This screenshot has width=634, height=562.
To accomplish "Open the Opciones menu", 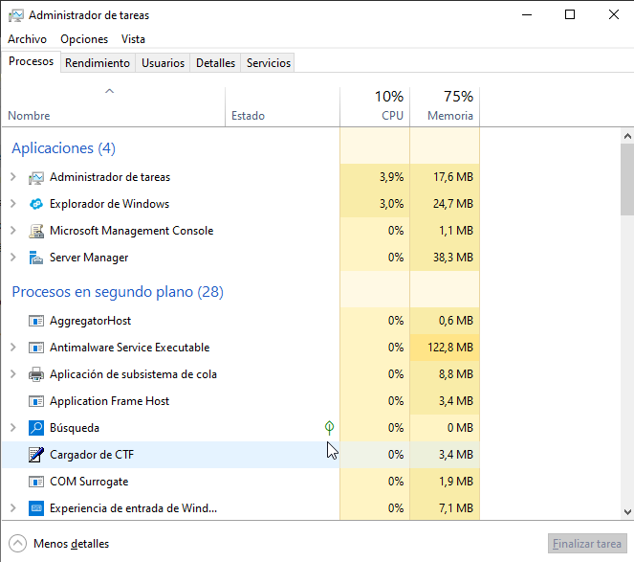I will point(84,39).
